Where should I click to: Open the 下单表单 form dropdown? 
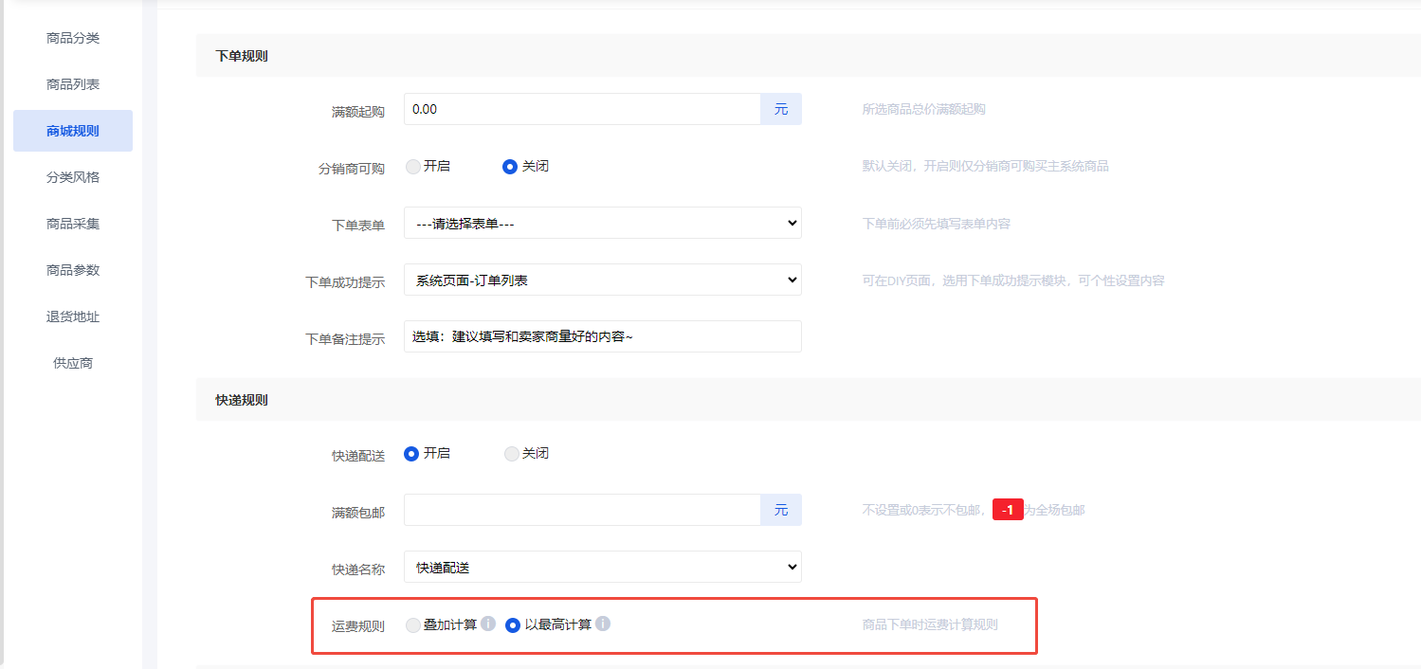click(602, 223)
